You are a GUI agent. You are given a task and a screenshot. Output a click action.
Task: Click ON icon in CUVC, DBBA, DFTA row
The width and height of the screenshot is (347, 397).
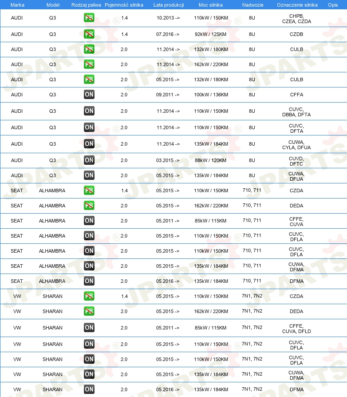click(89, 111)
